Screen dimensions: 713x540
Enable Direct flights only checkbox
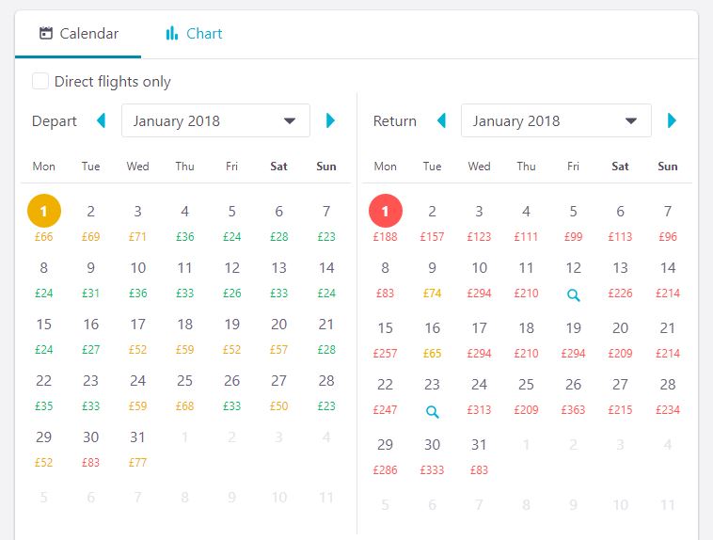40,81
